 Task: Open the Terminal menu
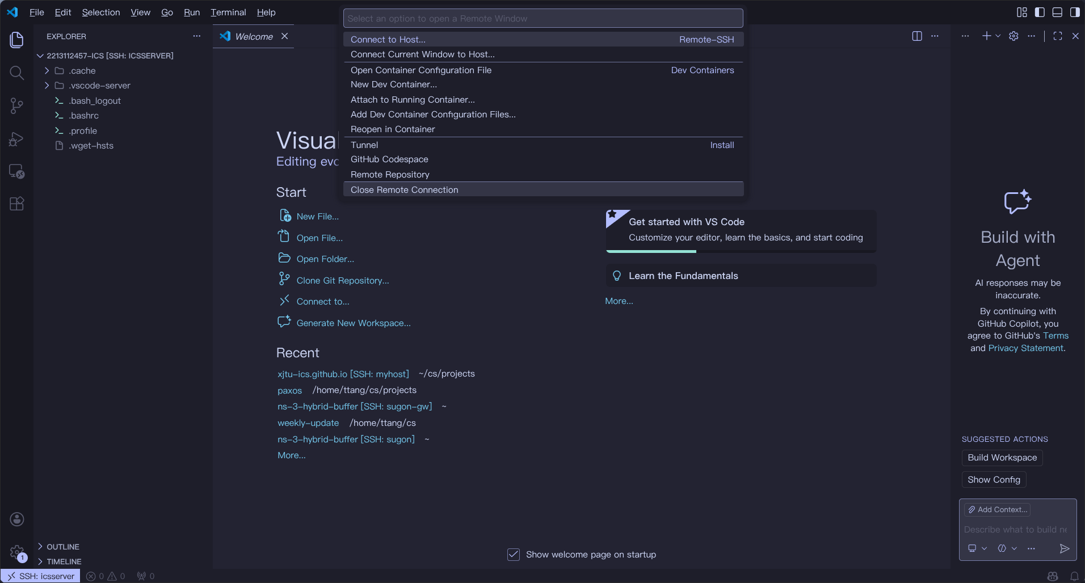[x=228, y=12]
